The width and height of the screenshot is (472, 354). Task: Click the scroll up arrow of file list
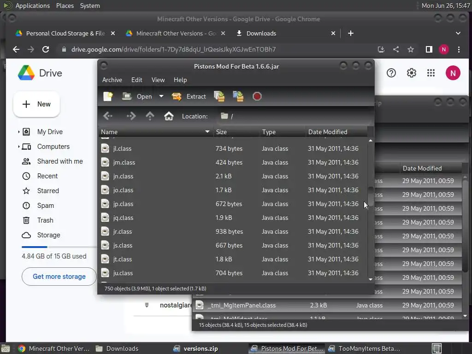[371, 141]
